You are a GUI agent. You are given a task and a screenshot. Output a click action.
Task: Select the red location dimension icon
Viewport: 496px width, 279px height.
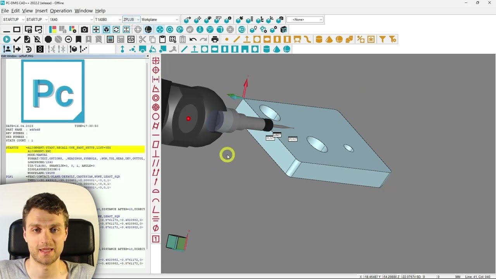click(x=156, y=61)
